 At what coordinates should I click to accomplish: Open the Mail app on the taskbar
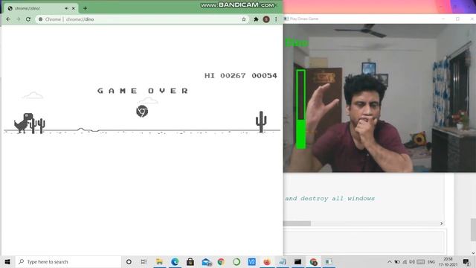[207, 261]
